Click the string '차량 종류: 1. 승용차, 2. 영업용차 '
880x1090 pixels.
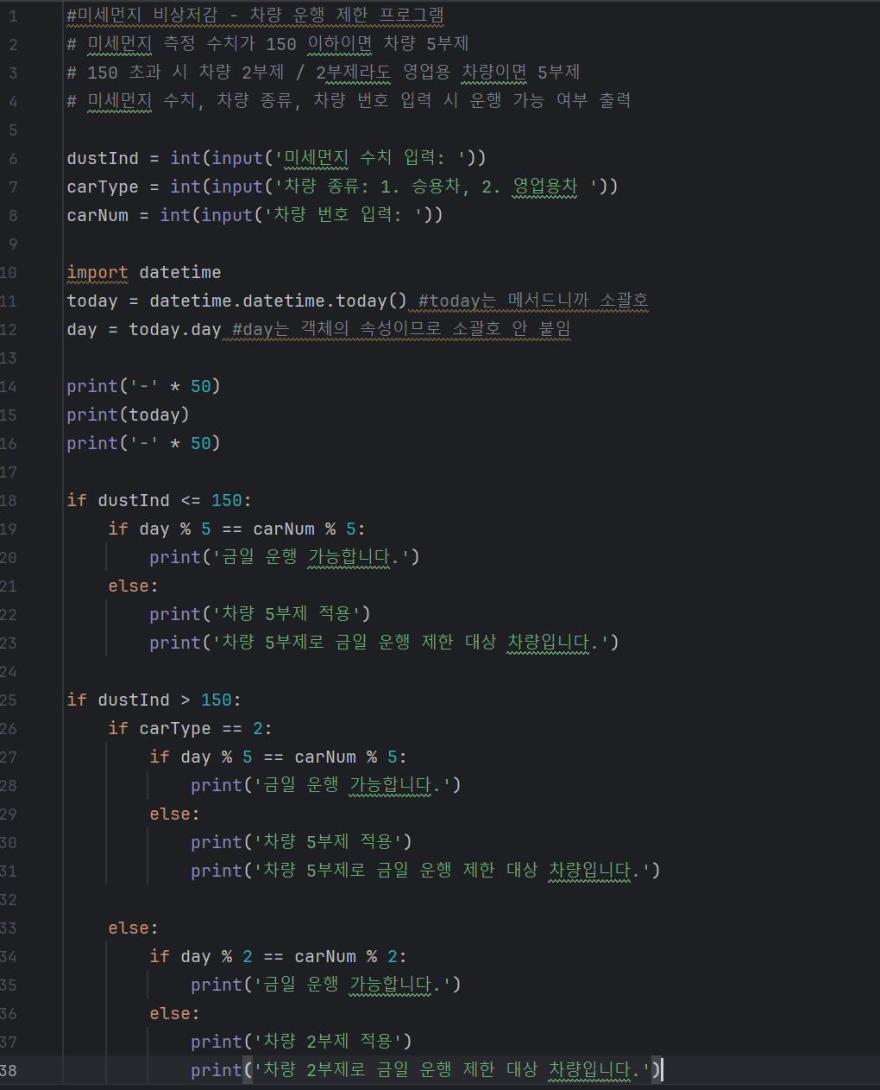pyautogui.click(x=437, y=186)
